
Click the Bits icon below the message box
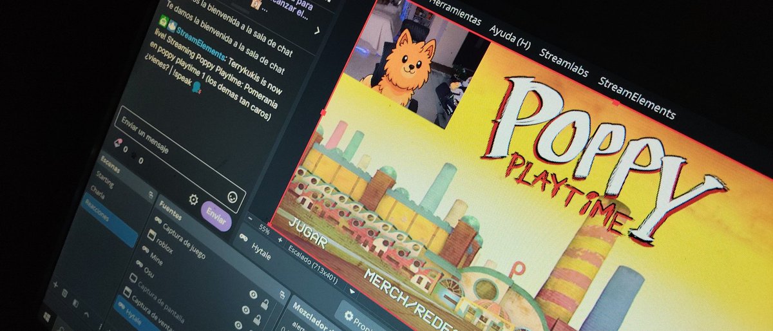point(117,142)
